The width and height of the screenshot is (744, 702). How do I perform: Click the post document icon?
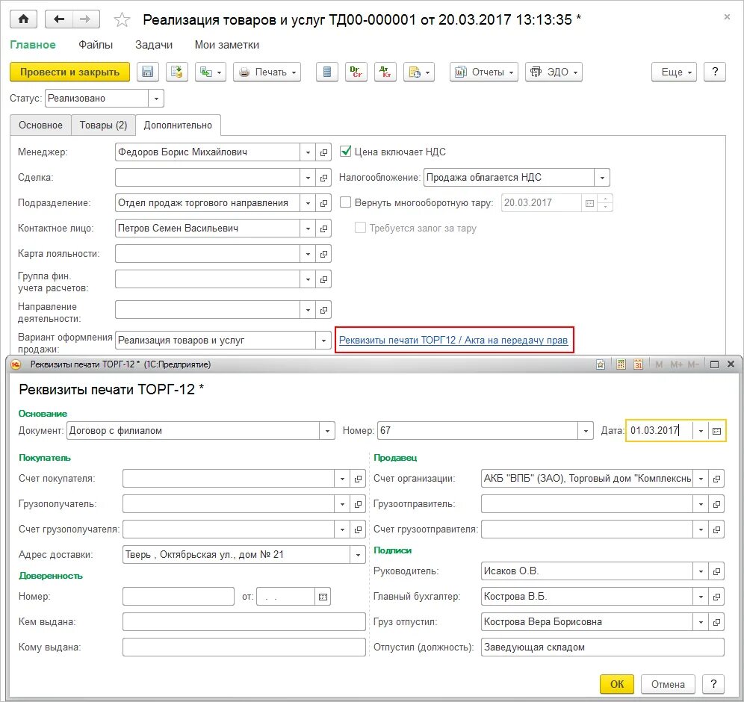point(176,72)
